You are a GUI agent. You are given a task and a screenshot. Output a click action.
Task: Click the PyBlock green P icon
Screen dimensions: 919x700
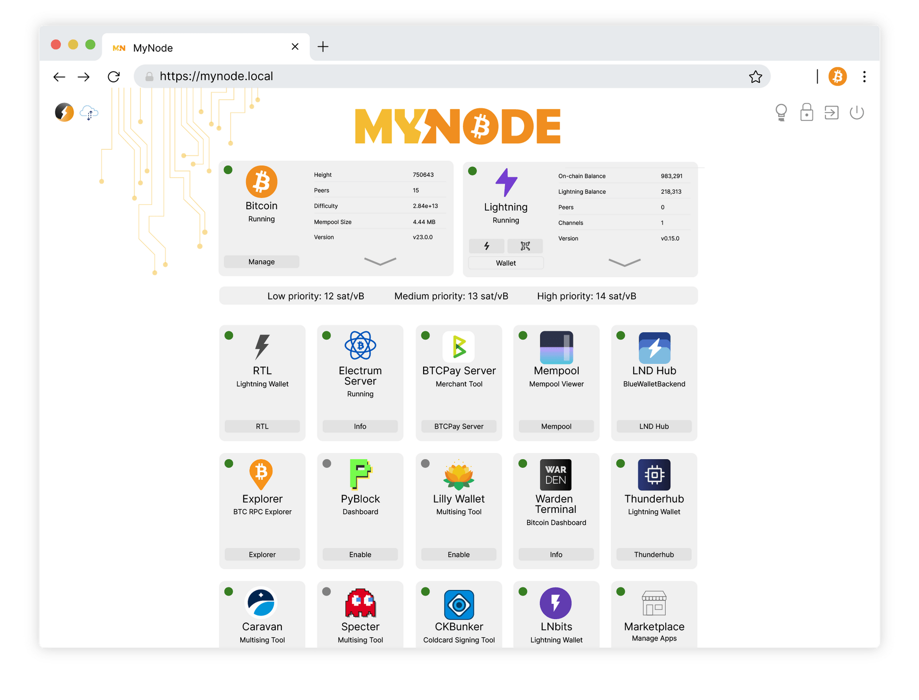click(360, 474)
